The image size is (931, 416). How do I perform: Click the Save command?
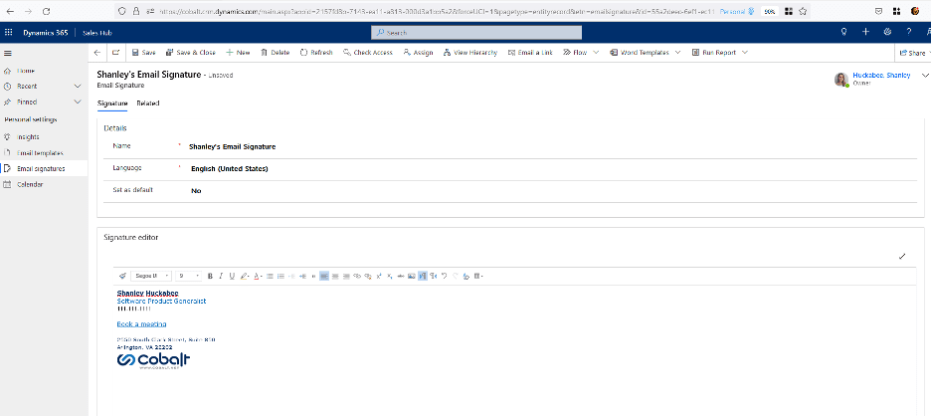point(143,53)
